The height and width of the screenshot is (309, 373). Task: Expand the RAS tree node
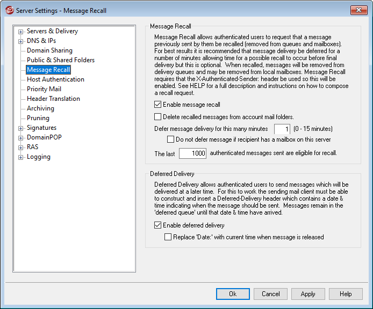tap(21, 148)
